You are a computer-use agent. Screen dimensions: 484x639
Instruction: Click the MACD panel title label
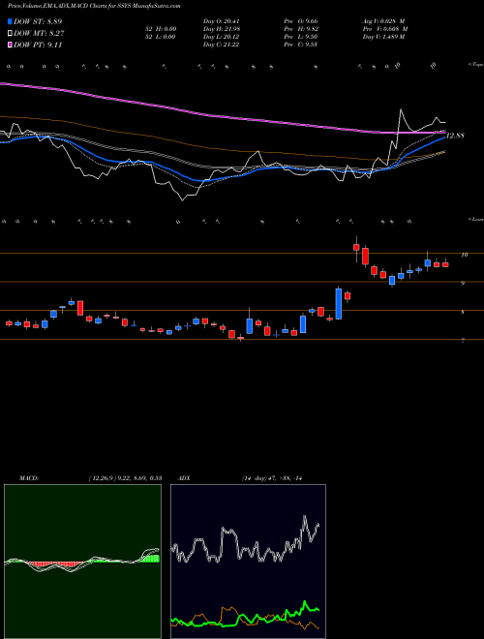pos(29,478)
